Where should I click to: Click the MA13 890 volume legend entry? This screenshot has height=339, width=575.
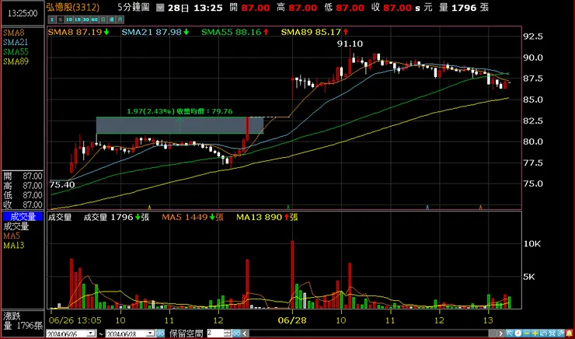tap(267, 217)
